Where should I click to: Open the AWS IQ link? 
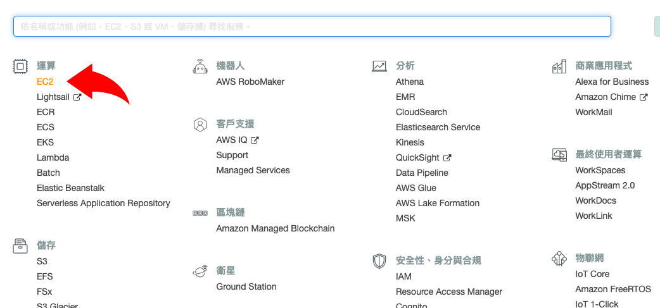(231, 140)
